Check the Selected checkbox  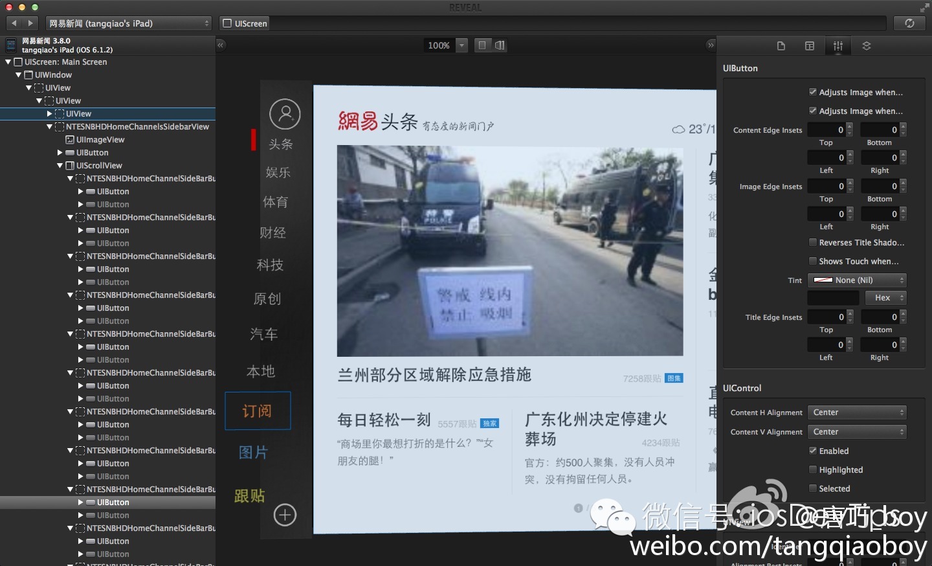pos(813,488)
